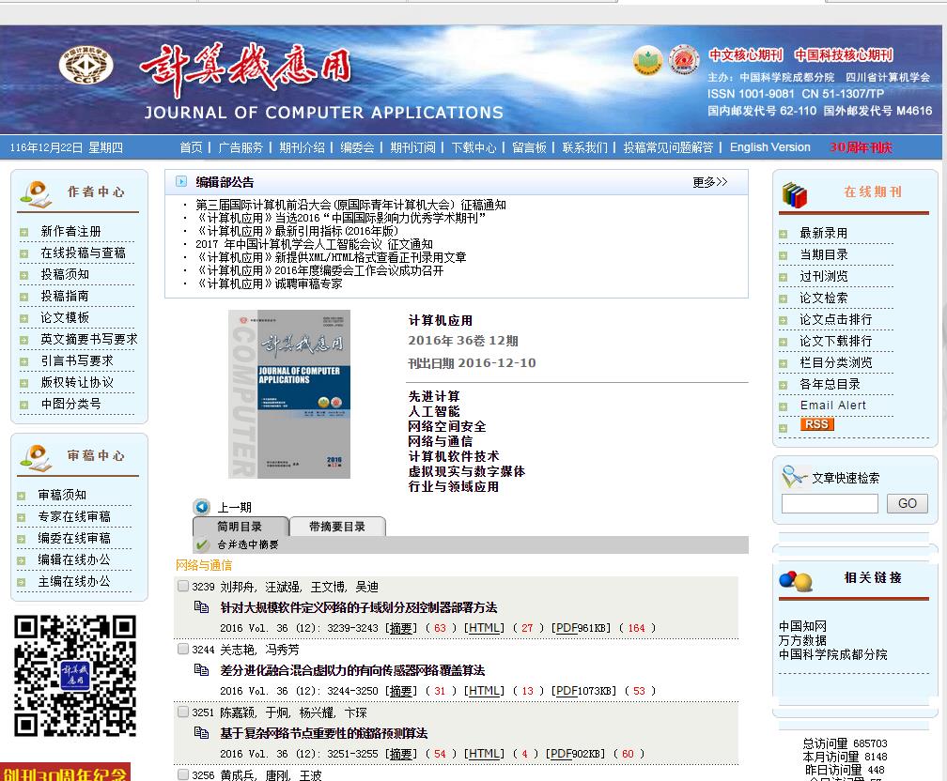Open the document icon for article 3244
The width and height of the screenshot is (947, 781).
[201, 669]
